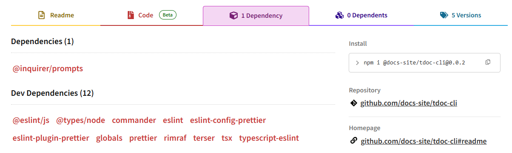Open the 0 Dependents tab
This screenshot has width=512, height=153.
coord(361,16)
